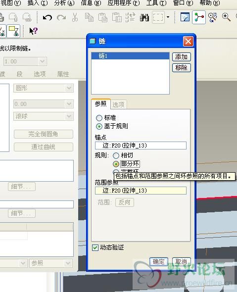Click the Redo arrow icon
The height and width of the screenshot is (292, 237).
coord(61,18)
